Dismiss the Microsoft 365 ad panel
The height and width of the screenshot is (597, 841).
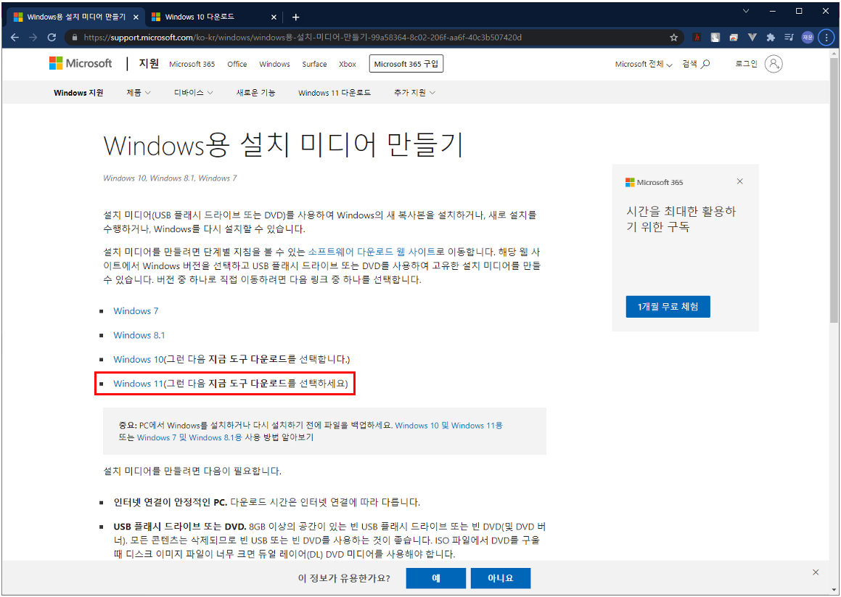(x=739, y=181)
